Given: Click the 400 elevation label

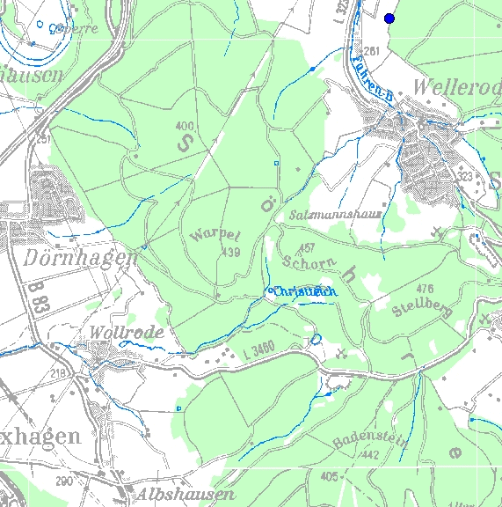Looking at the screenshot, I should tap(185, 126).
